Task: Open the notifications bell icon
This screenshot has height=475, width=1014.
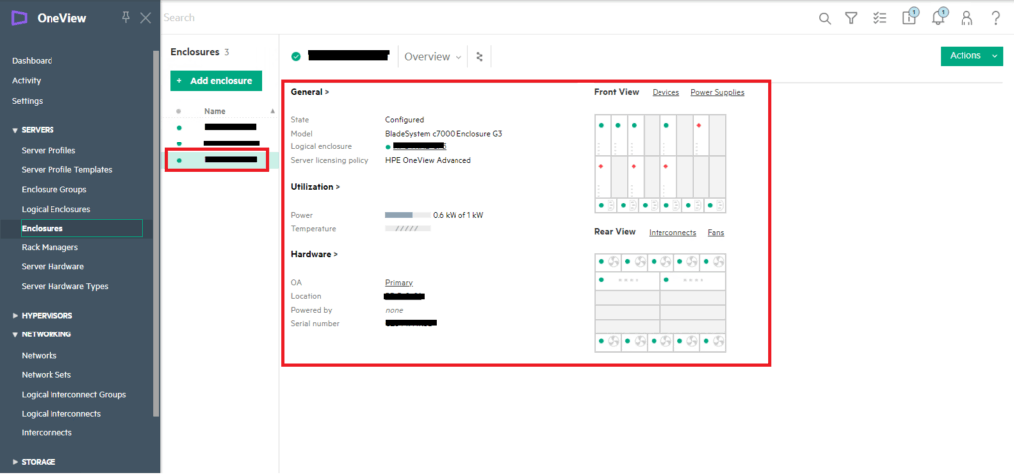Action: coord(939,16)
